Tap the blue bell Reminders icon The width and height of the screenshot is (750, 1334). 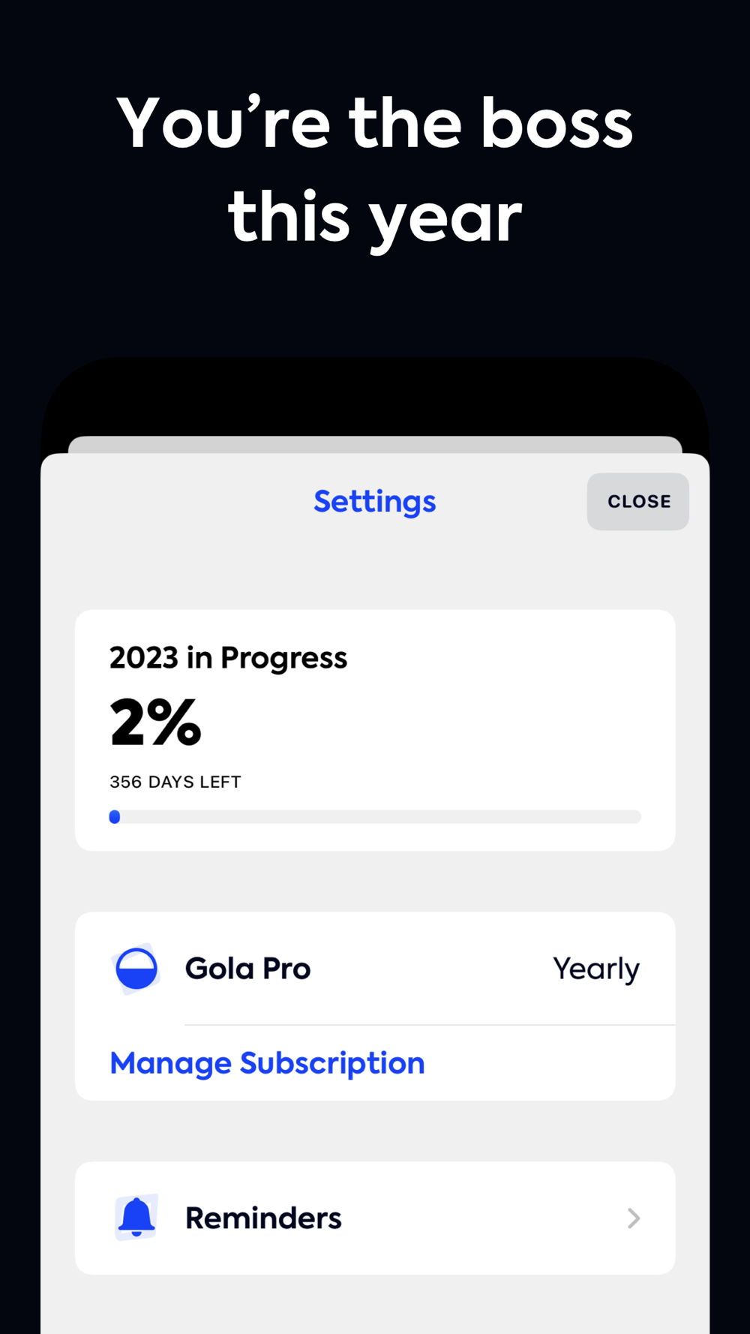click(x=136, y=1217)
